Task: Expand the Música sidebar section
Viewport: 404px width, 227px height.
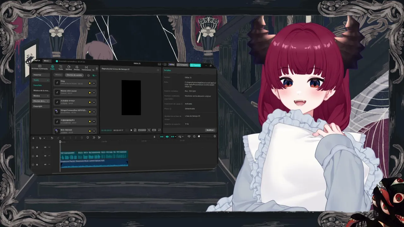Action: pos(41,96)
